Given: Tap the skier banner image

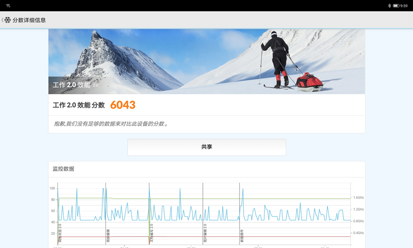Looking at the screenshot, I should 207,62.
